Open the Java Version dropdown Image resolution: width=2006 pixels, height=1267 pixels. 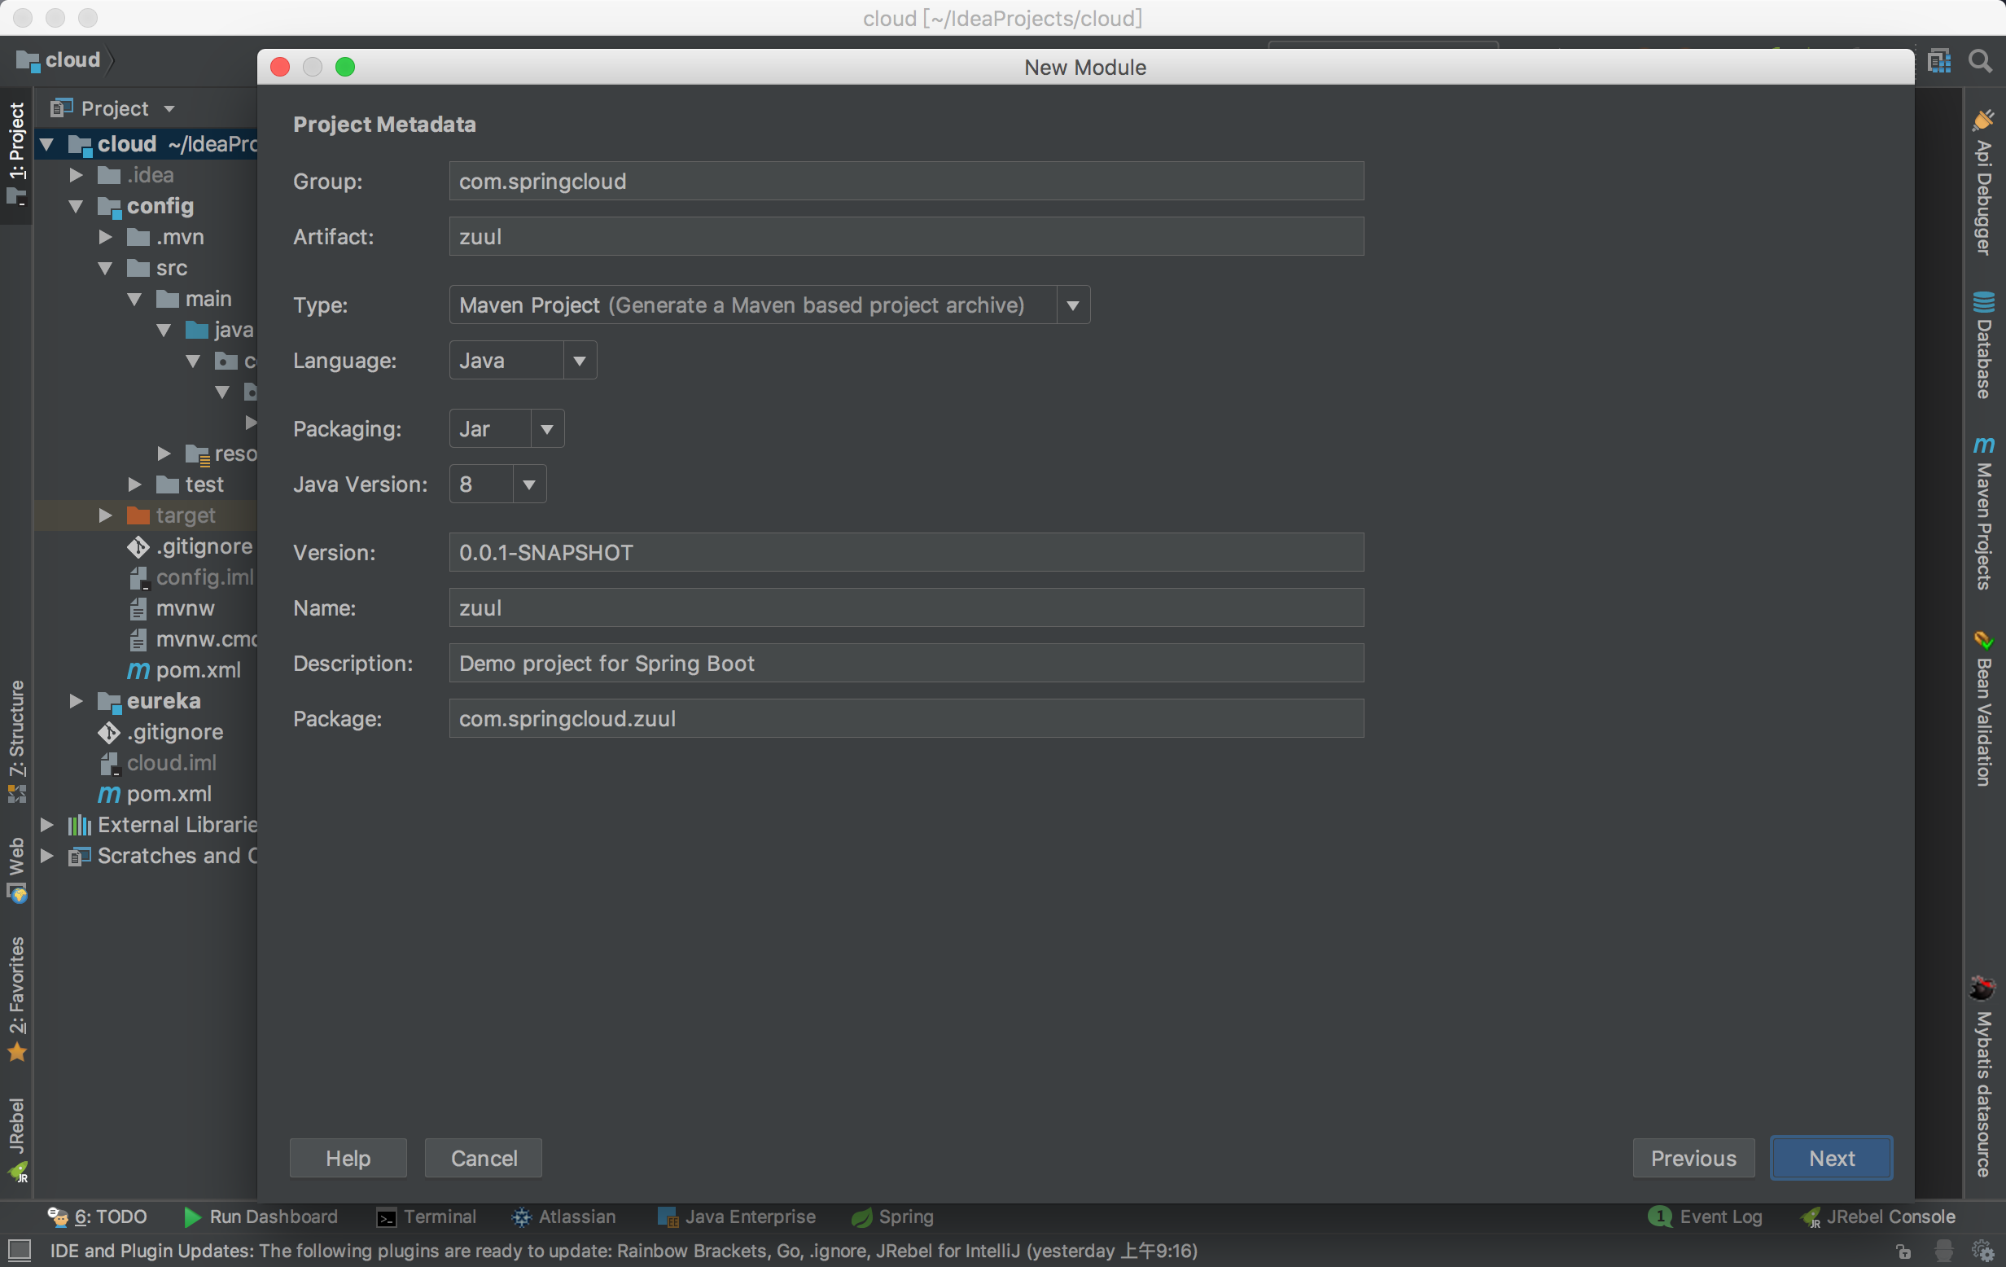click(528, 484)
